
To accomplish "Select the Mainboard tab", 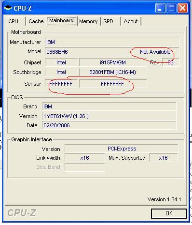I will (62, 21).
